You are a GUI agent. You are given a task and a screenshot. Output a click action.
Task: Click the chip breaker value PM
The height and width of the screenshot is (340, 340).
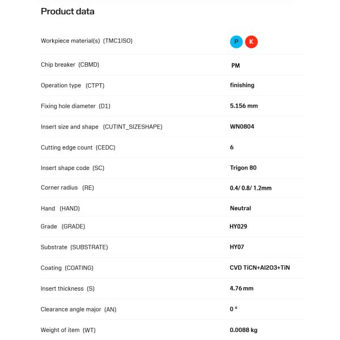[236, 66]
